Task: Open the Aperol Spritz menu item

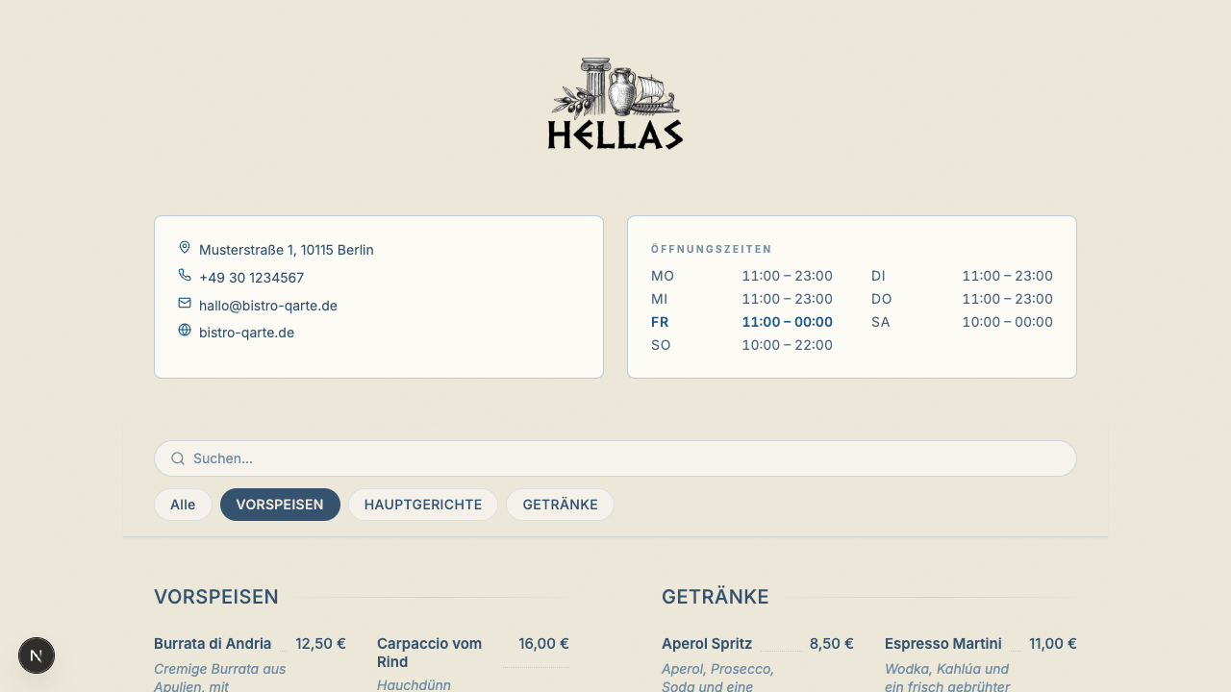Action: coord(707,644)
